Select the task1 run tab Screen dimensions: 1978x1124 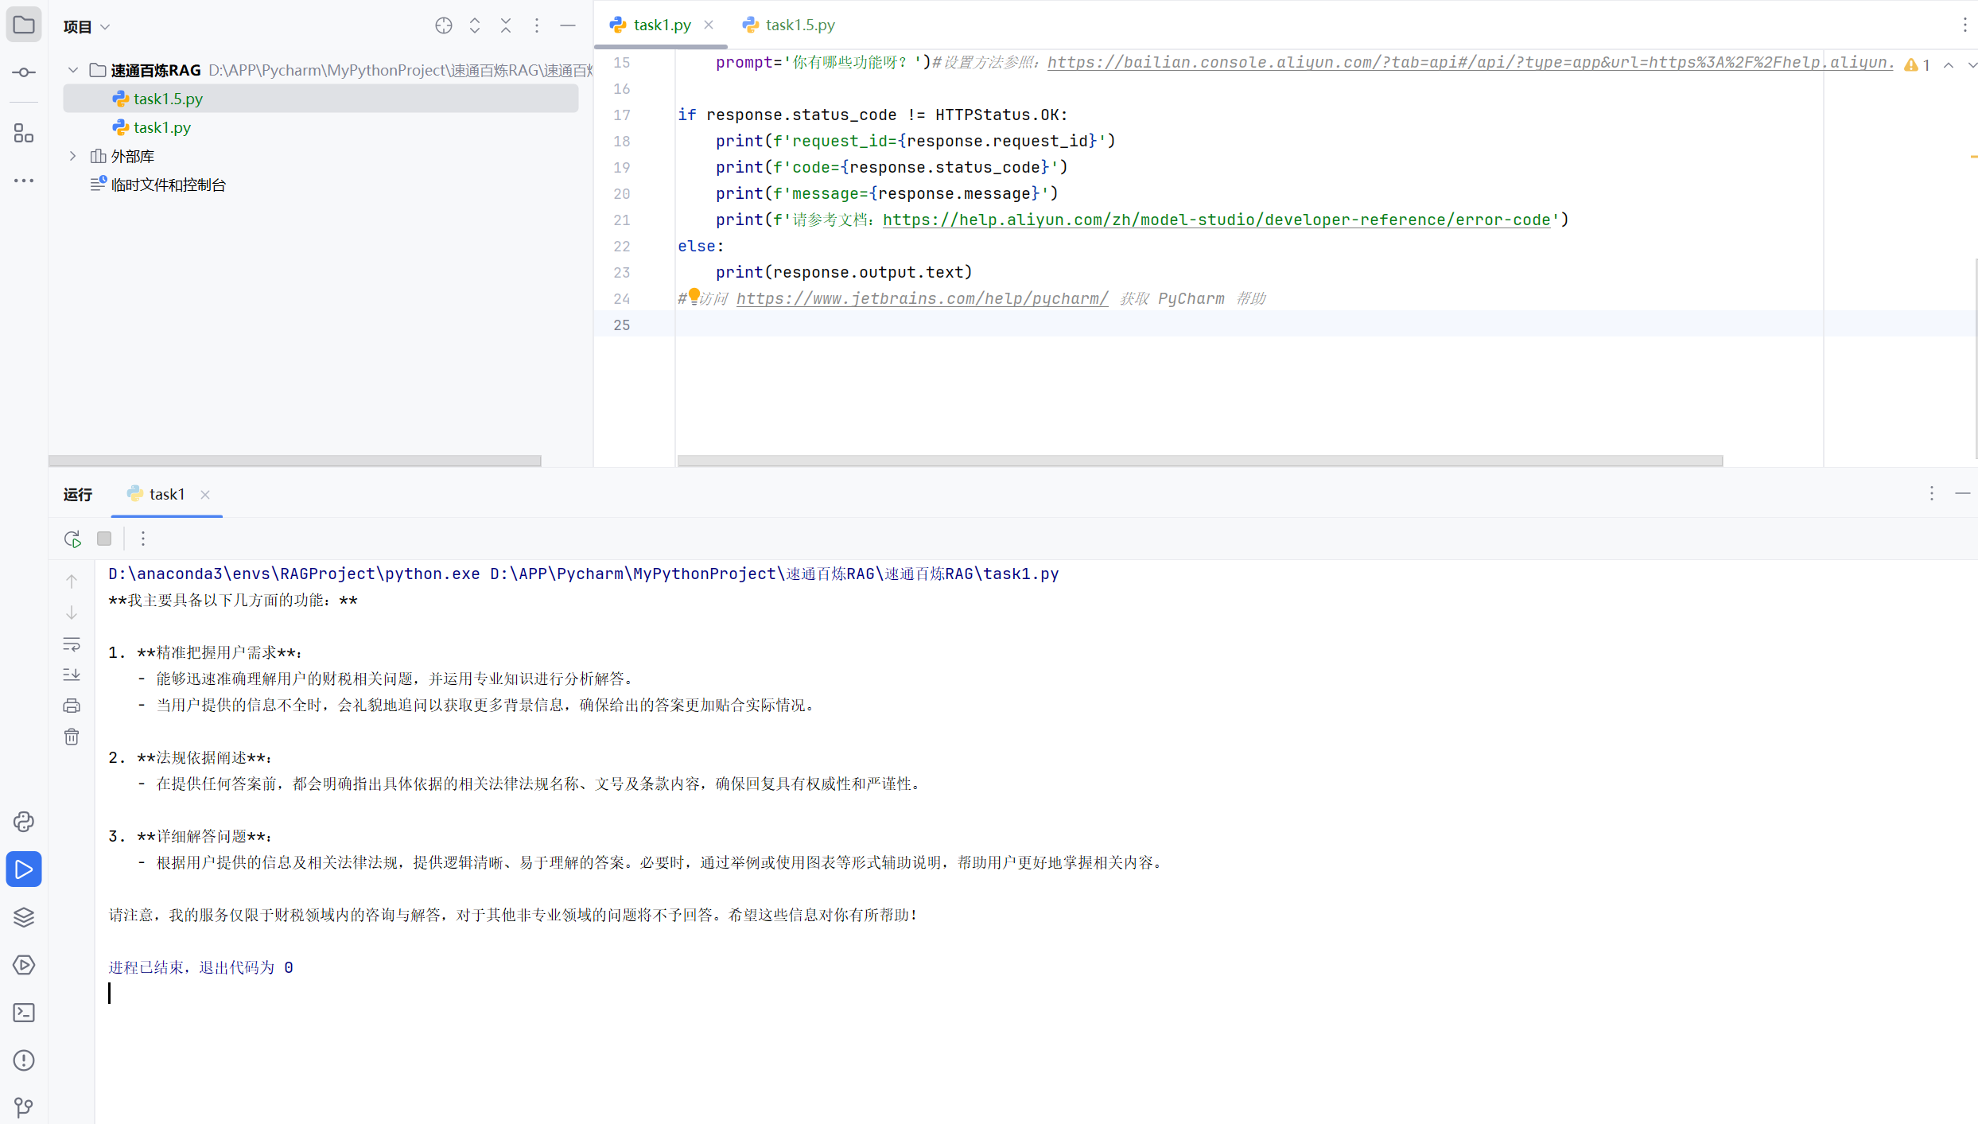(166, 494)
